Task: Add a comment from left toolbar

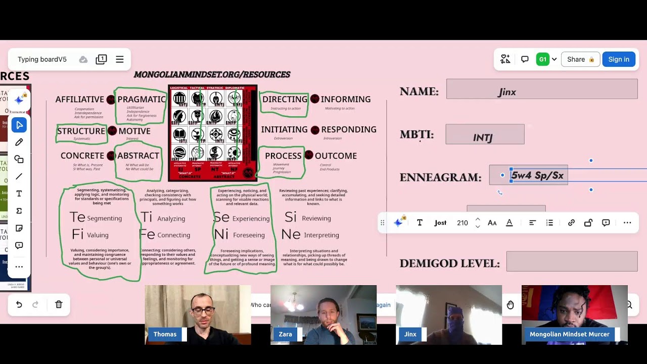Action: [x=19, y=245]
